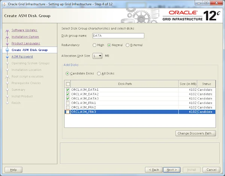225x176 pixels.
Task: Toggle select-all checkbox in Disk Path header
Action: click(x=68, y=84)
